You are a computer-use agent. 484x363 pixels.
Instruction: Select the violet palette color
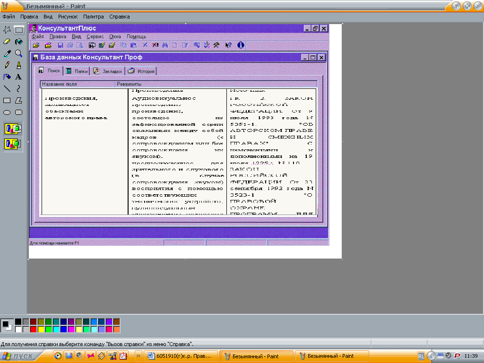point(109,322)
